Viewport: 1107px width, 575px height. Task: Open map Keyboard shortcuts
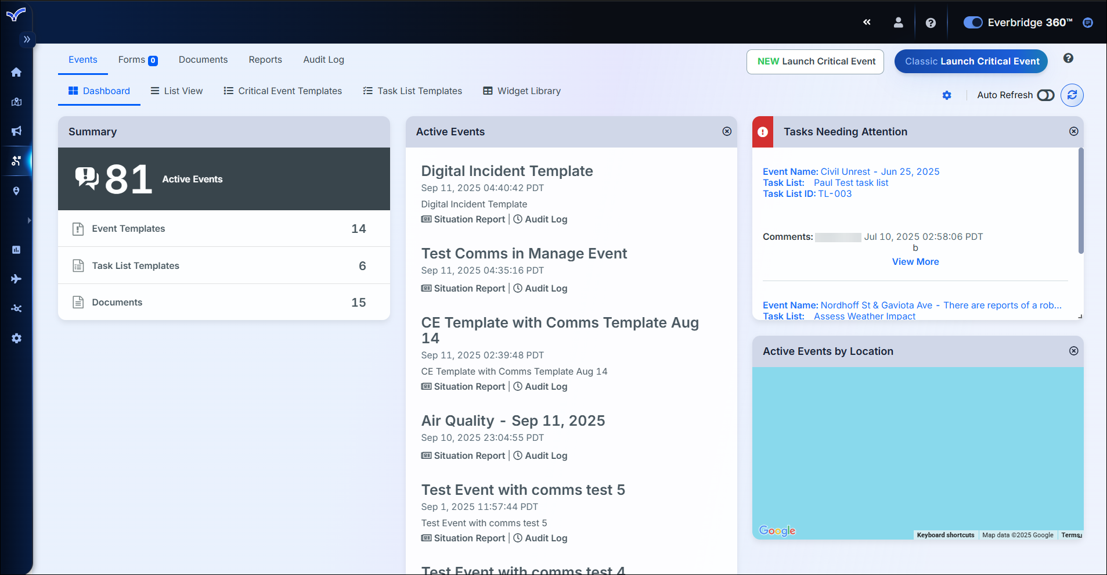point(946,535)
